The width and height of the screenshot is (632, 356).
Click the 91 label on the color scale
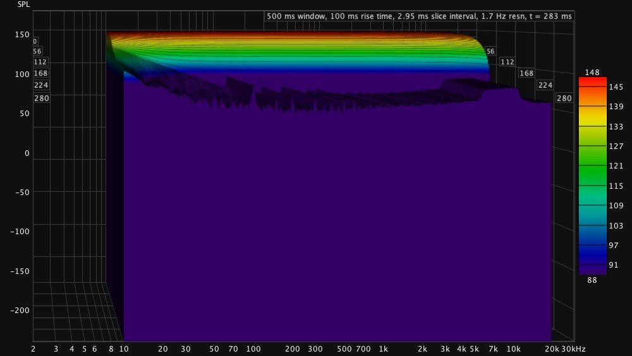614,265
